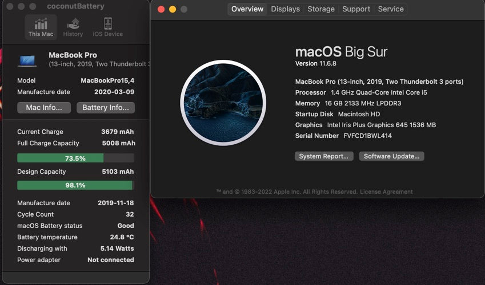Select battery manufacture date 2019-11-18
The width and height of the screenshot is (485, 285).
click(x=116, y=203)
